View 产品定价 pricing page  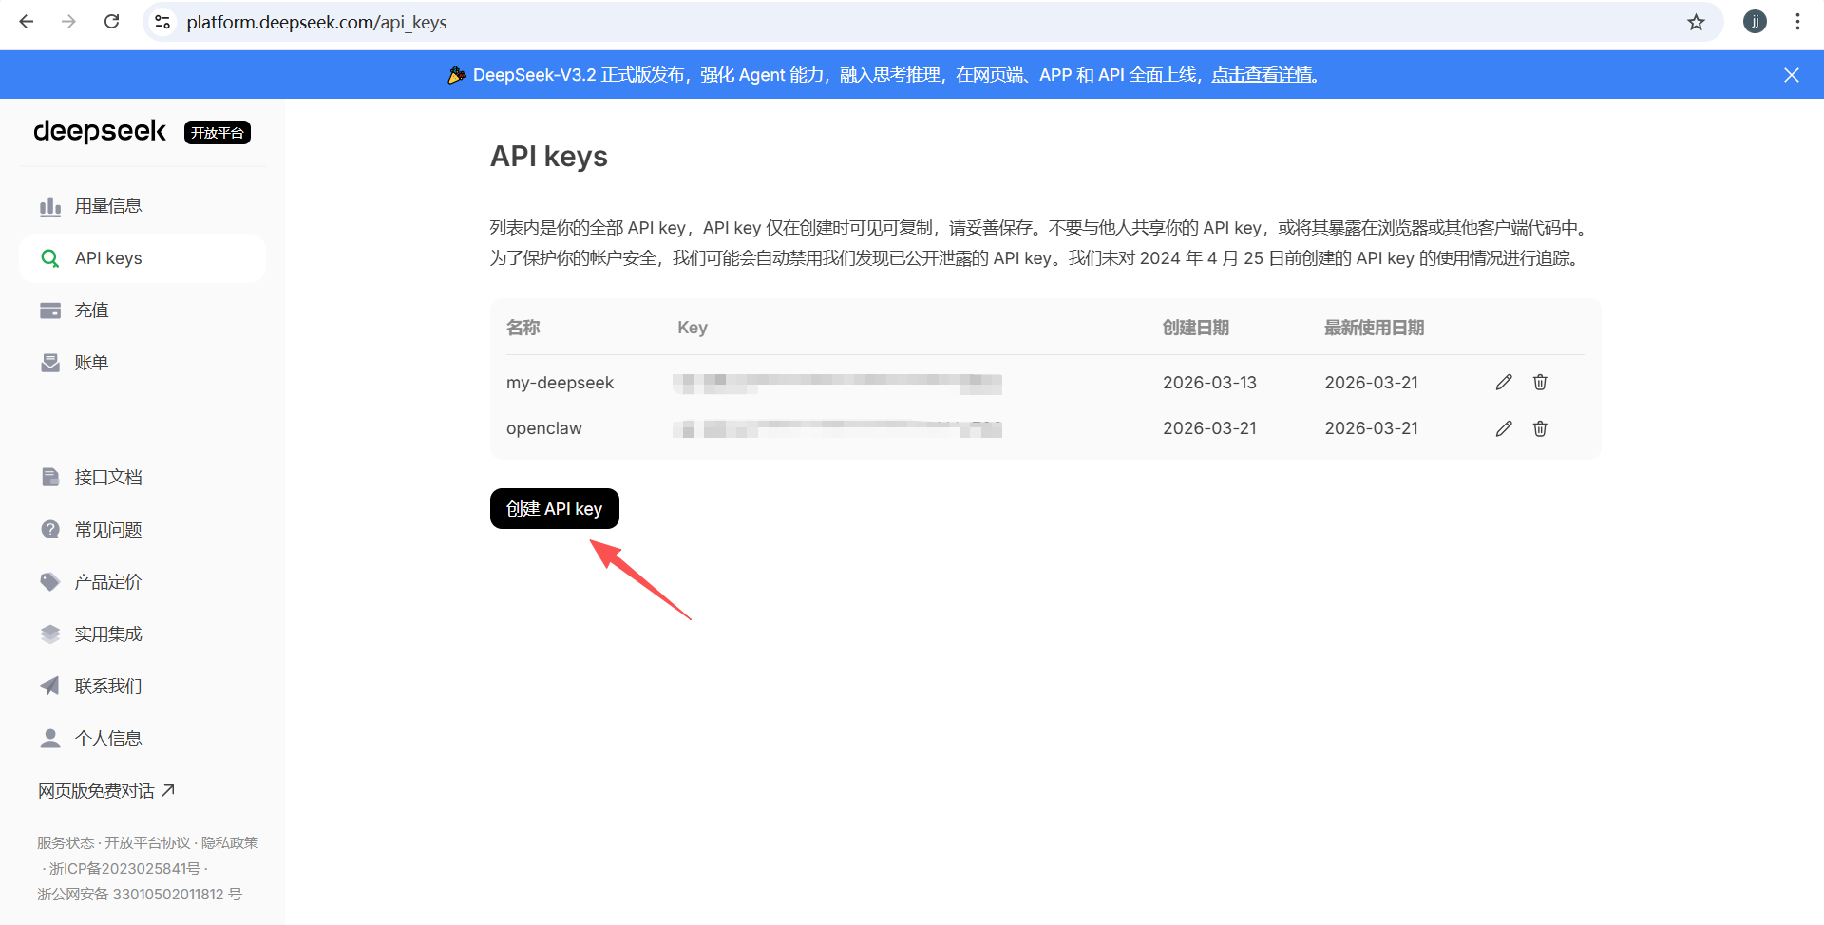pyautogui.click(x=142, y=581)
